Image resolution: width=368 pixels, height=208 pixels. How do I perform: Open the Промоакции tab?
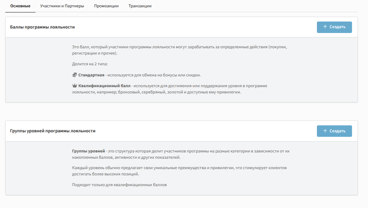(106, 6)
